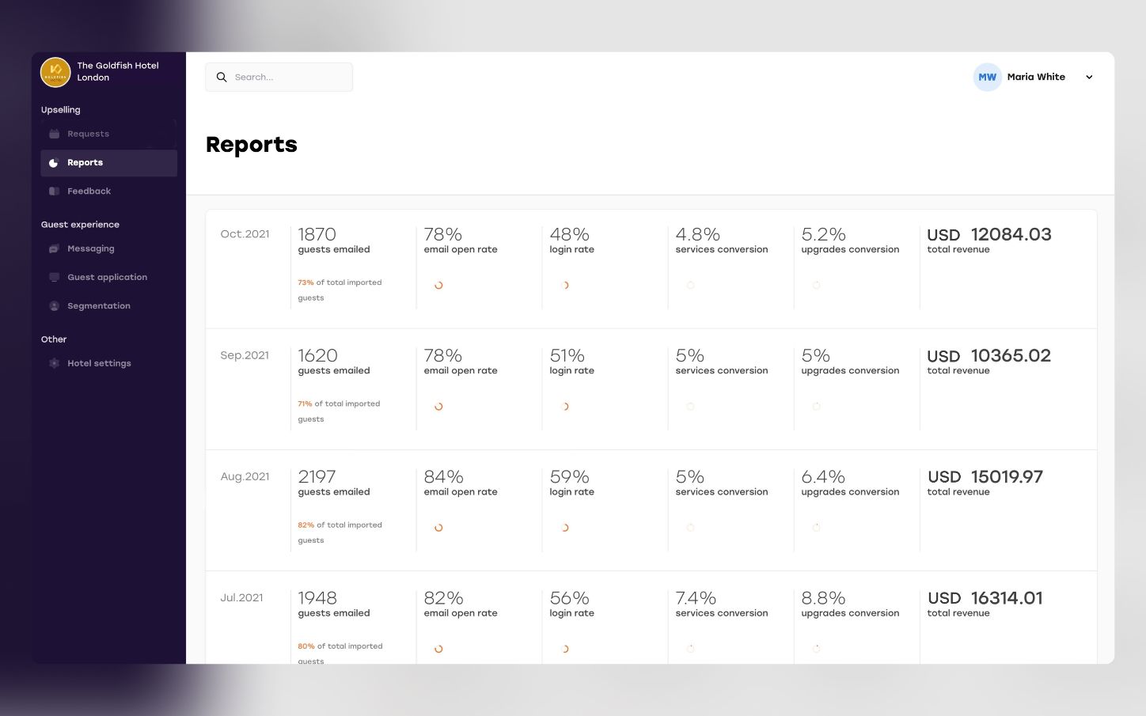1146x716 pixels.
Task: Click Oct.2021 upgrades conversion ring
Action: pos(816,286)
